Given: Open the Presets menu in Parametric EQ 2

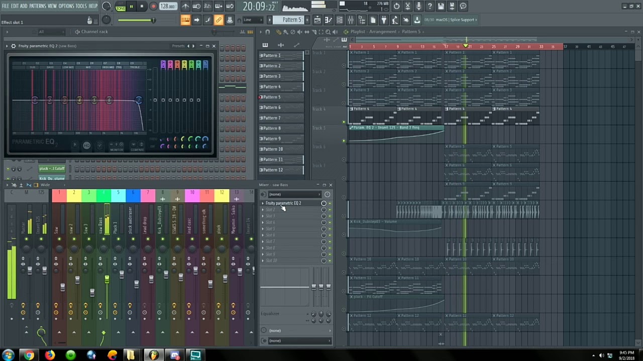Looking at the screenshot, I should point(178,46).
